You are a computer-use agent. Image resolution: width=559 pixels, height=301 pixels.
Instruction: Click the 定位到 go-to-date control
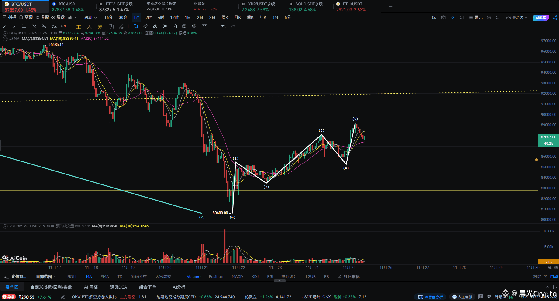tap(16, 276)
